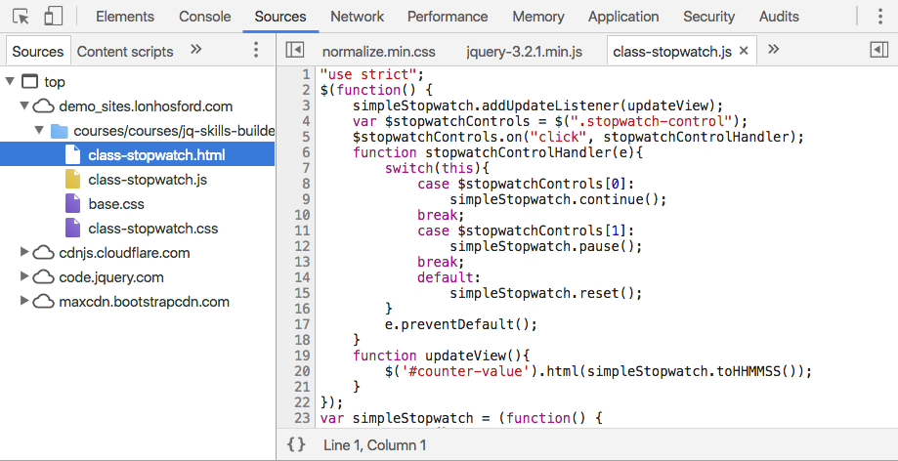
Task: Click the purple class-stopwatch.css file icon
Action: point(72,228)
